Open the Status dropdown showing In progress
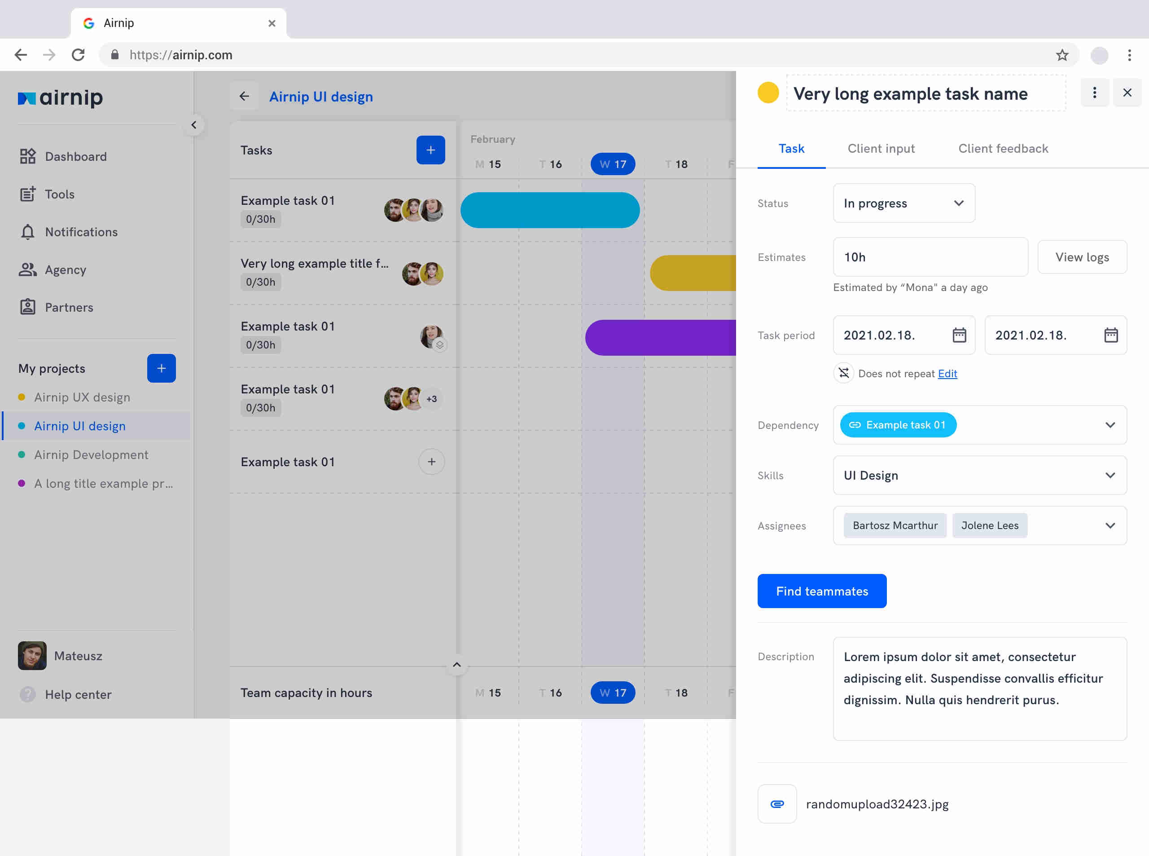 (x=904, y=203)
